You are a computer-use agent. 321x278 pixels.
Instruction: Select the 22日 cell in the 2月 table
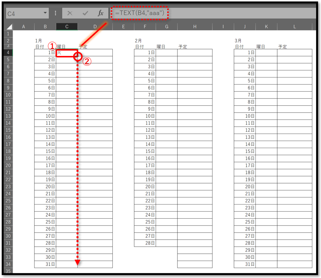pos(145,201)
